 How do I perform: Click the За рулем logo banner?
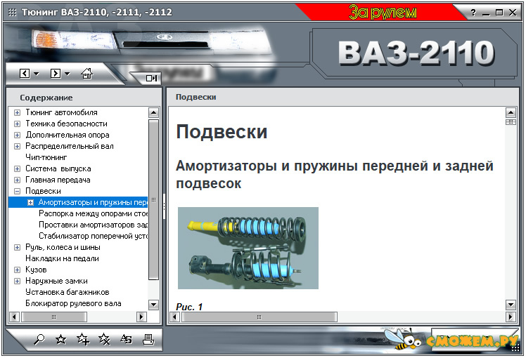[x=383, y=13]
